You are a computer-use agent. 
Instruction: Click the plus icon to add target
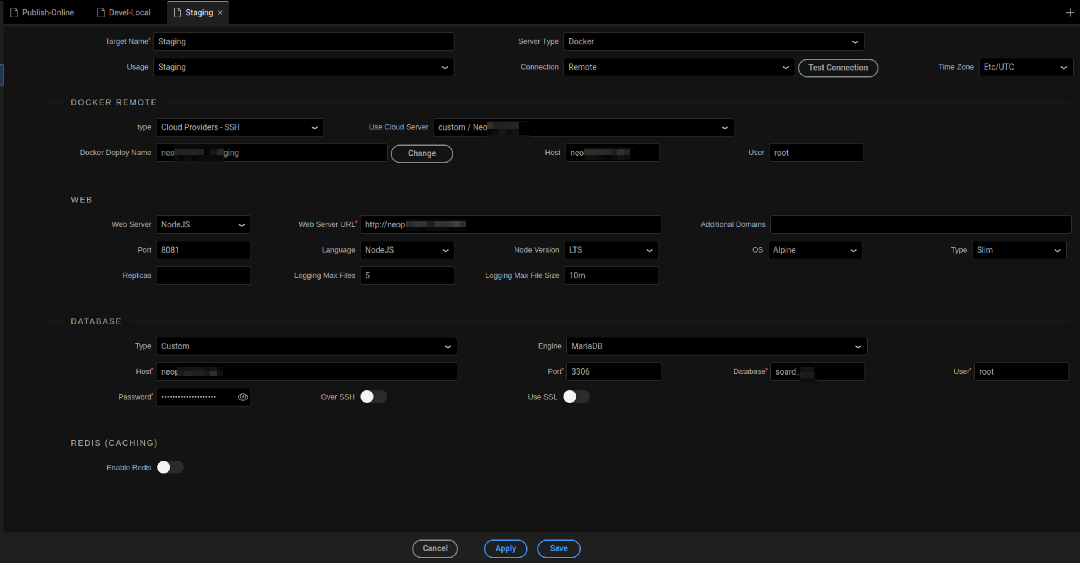(1070, 13)
